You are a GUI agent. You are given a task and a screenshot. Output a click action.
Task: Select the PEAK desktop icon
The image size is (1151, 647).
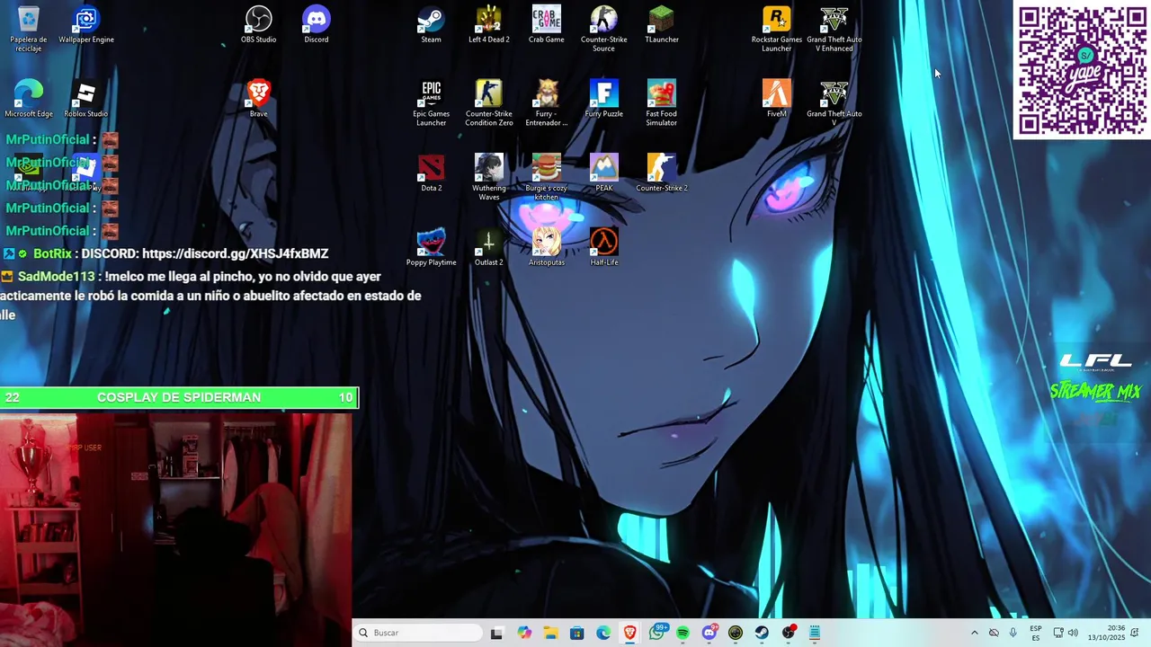pyautogui.click(x=604, y=173)
